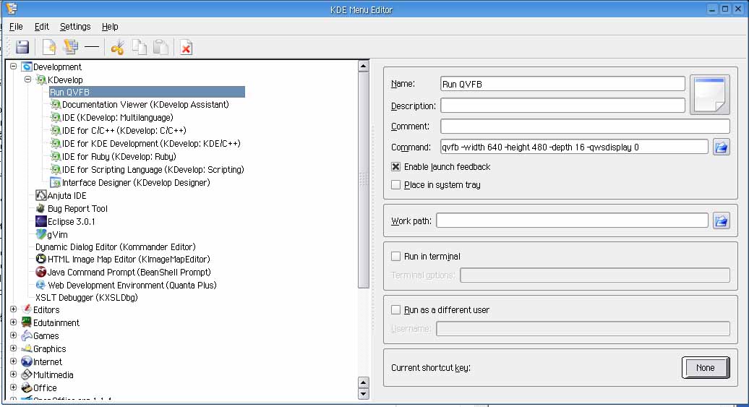The height and width of the screenshot is (407, 749).
Task: Click into the Work path field
Action: coord(572,220)
